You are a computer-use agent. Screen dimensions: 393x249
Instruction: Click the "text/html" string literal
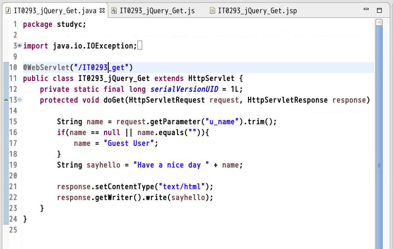182,186
